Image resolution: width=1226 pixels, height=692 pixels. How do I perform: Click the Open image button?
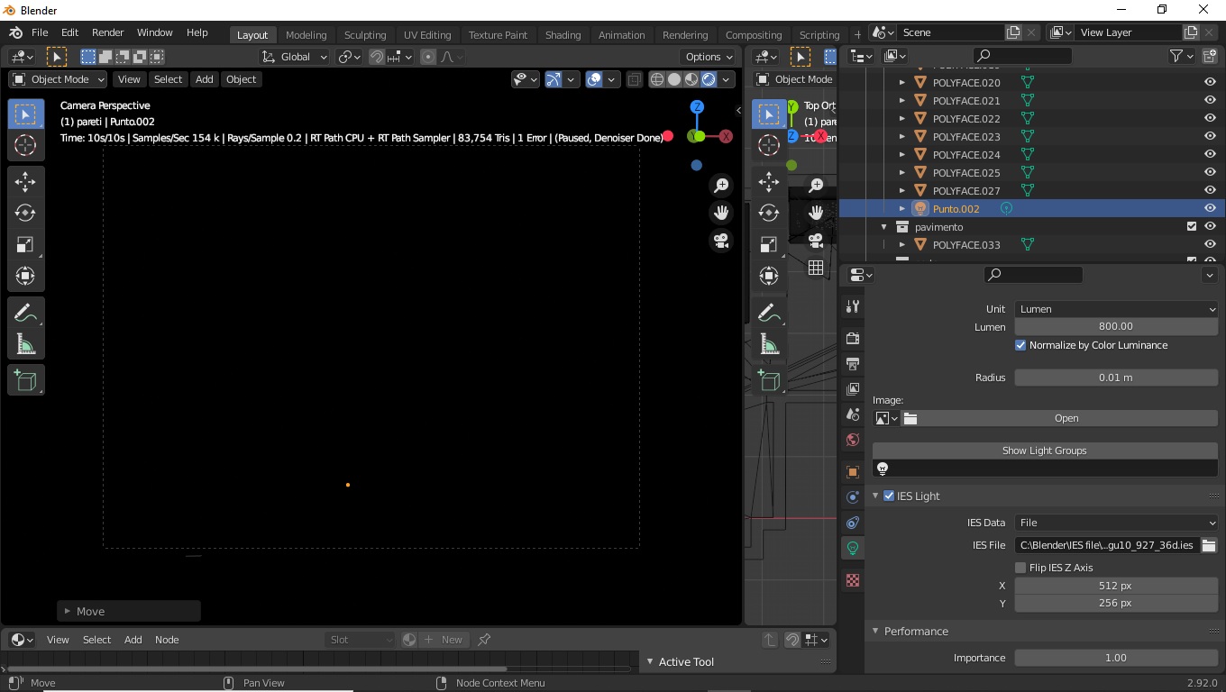1066,418
